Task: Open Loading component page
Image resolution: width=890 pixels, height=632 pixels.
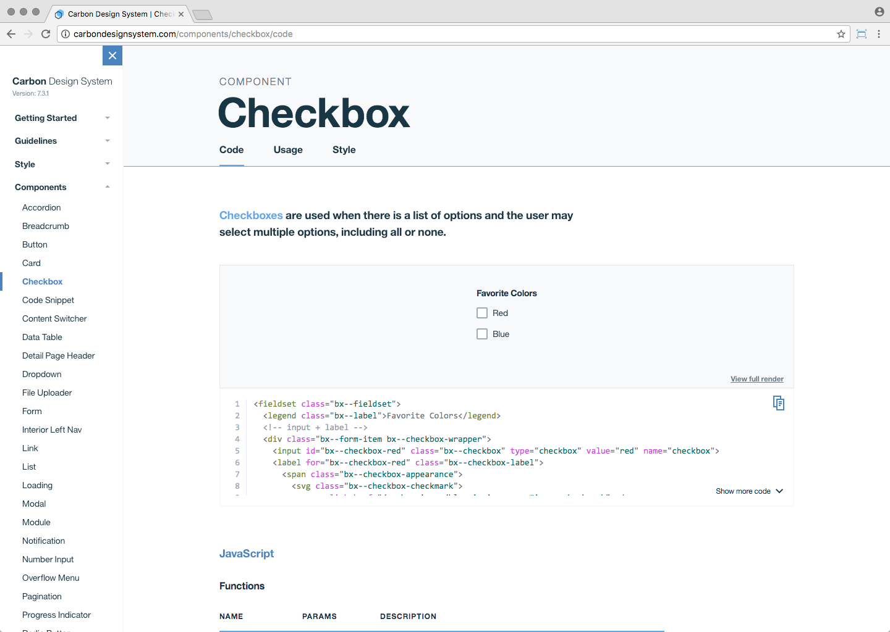Action: 38,485
